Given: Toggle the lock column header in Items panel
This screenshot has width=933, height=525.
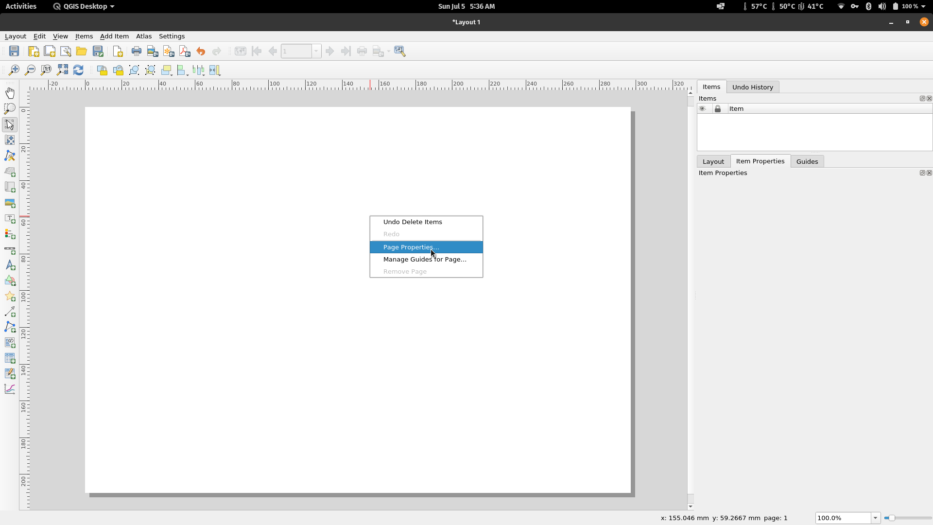Looking at the screenshot, I should tap(718, 108).
